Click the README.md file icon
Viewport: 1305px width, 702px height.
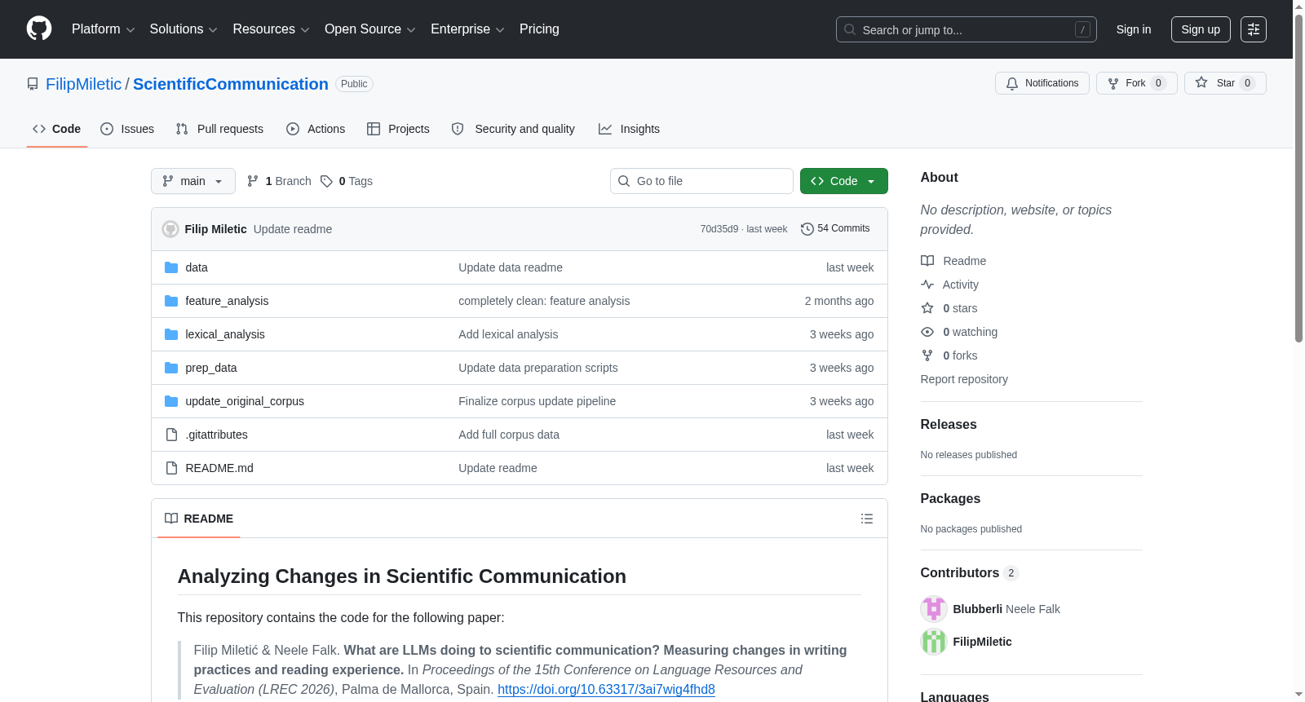pos(171,468)
